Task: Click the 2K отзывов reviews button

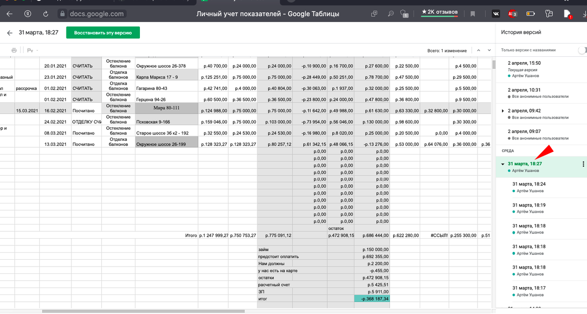Action: (439, 12)
